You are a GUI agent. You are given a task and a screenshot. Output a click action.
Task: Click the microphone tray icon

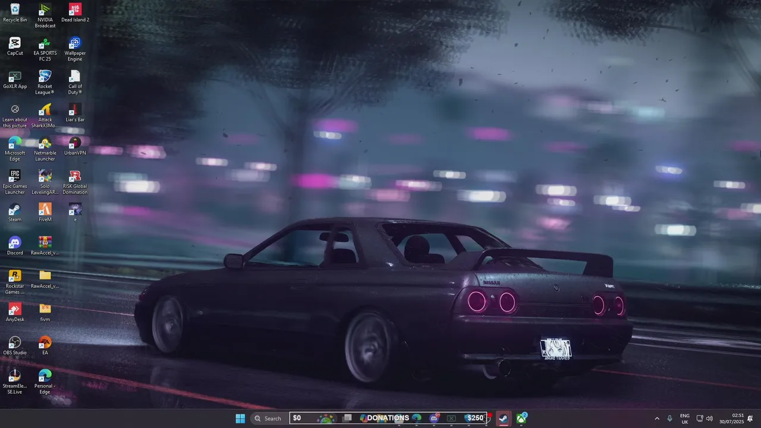coord(670,418)
